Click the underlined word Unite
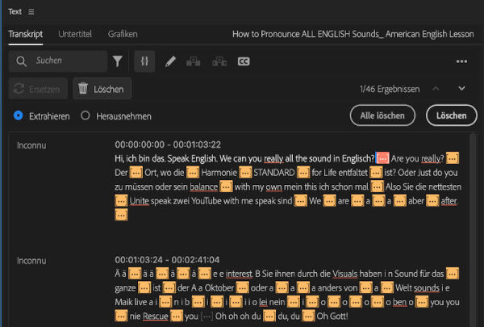Screen dimensions: 484x327 coord(140,201)
